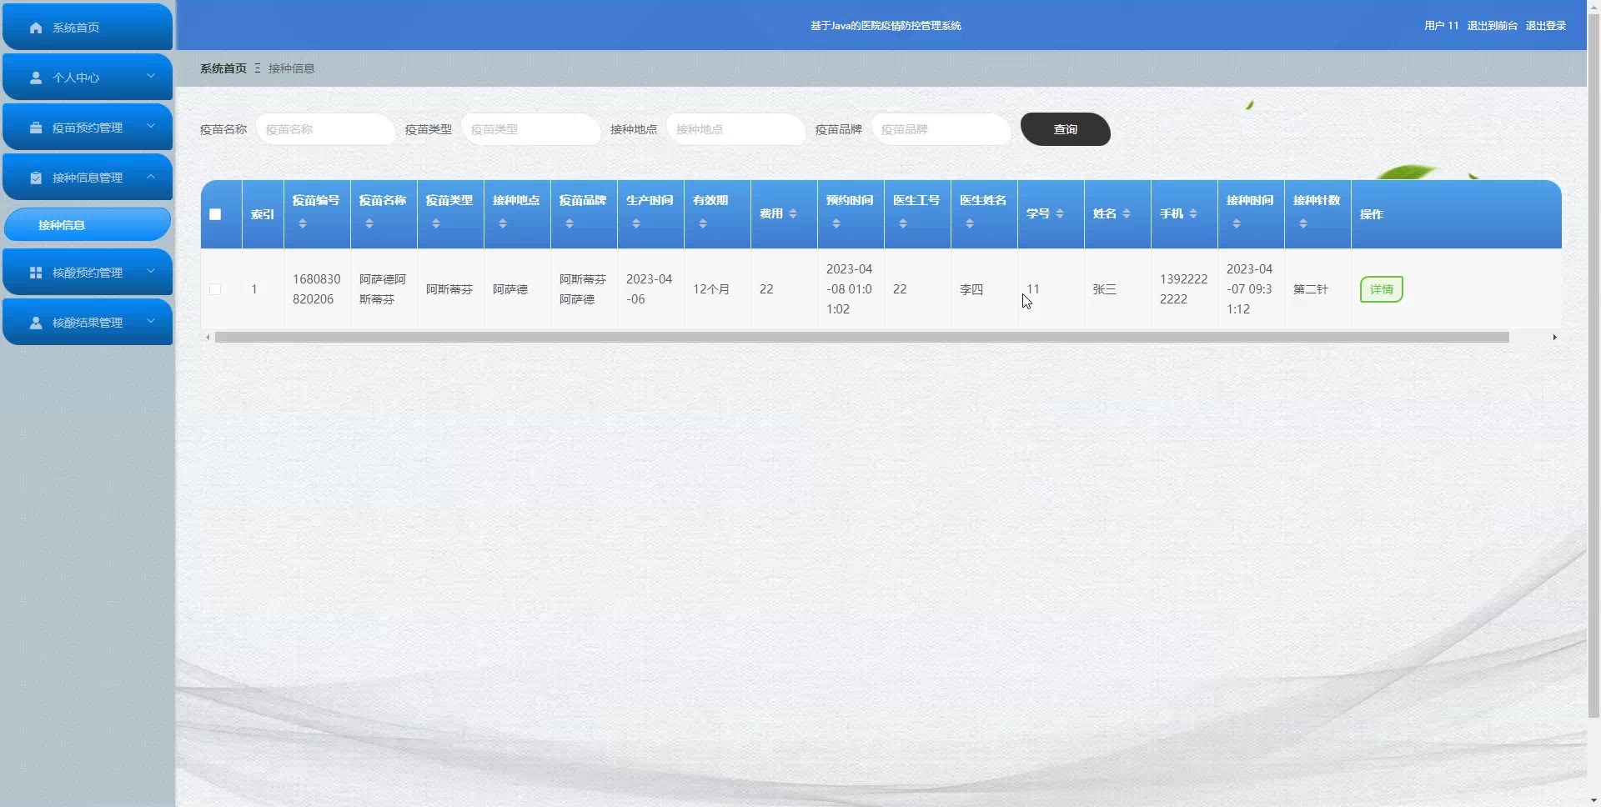The height and width of the screenshot is (807, 1601).
Task: Go to 系统首页 via breadcrumb
Action: pyautogui.click(x=223, y=68)
